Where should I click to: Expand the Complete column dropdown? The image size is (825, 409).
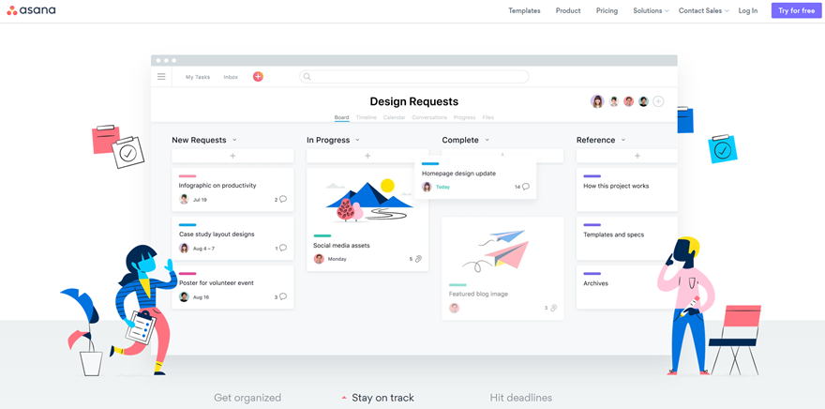pyautogui.click(x=487, y=140)
